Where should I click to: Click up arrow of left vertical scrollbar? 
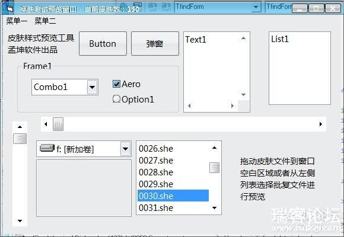click(x=20, y=127)
